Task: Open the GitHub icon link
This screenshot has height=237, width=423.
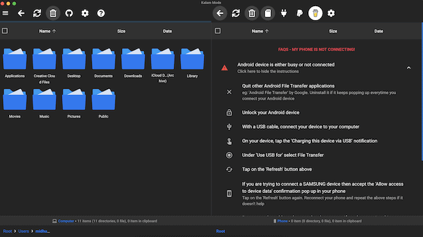Action: click(69, 13)
